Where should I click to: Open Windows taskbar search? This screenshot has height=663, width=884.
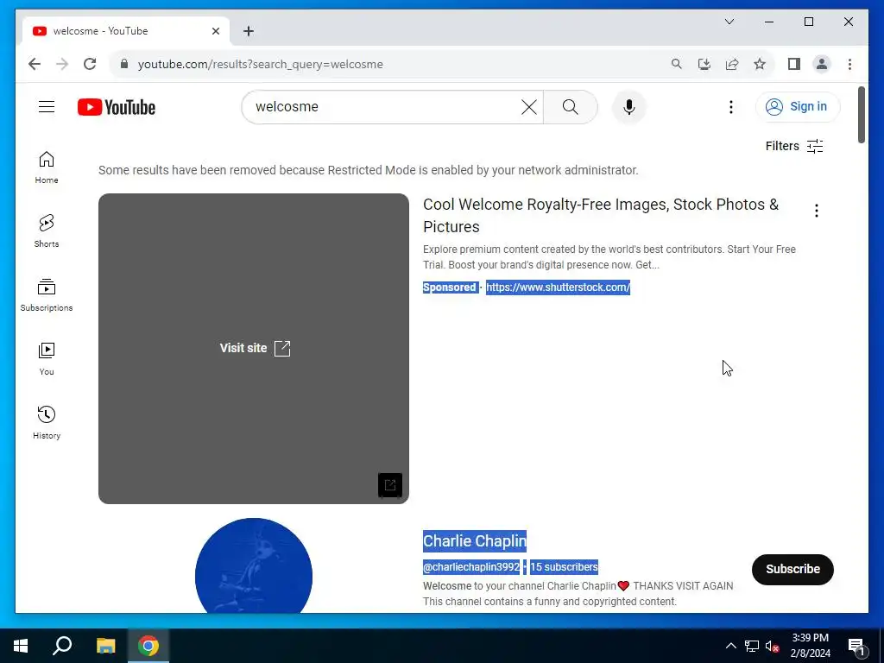coord(62,646)
